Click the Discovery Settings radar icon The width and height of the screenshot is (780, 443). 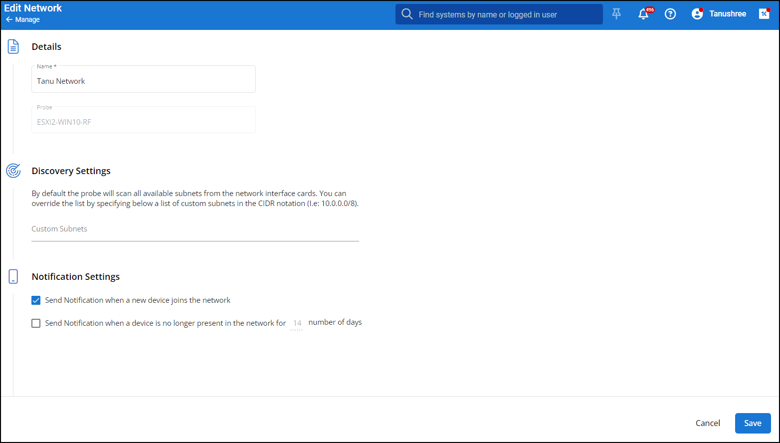pyautogui.click(x=13, y=171)
